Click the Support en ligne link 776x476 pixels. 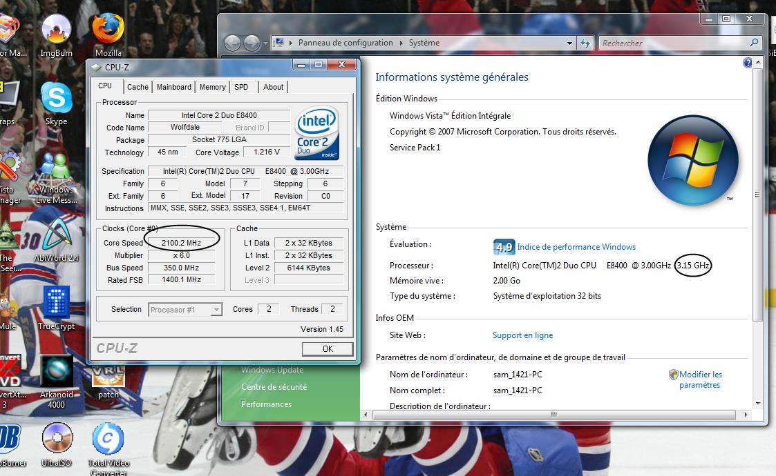point(522,335)
